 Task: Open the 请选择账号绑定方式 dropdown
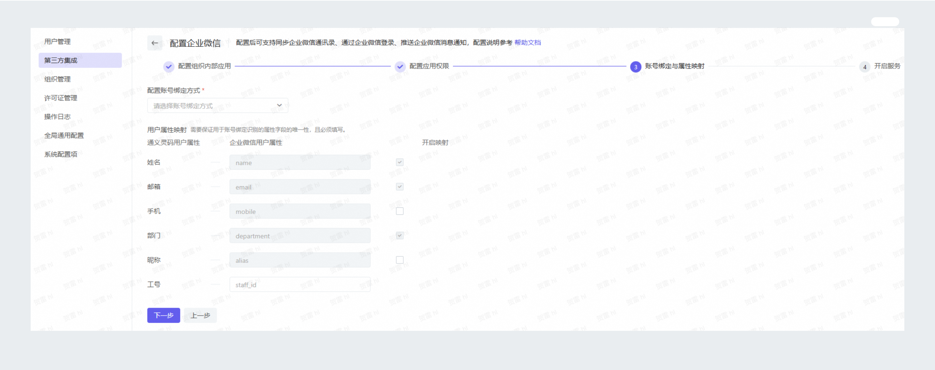(x=212, y=106)
